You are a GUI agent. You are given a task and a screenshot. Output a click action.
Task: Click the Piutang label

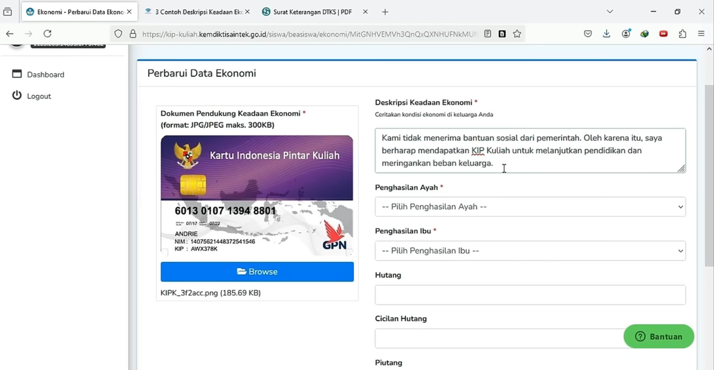pyautogui.click(x=388, y=362)
